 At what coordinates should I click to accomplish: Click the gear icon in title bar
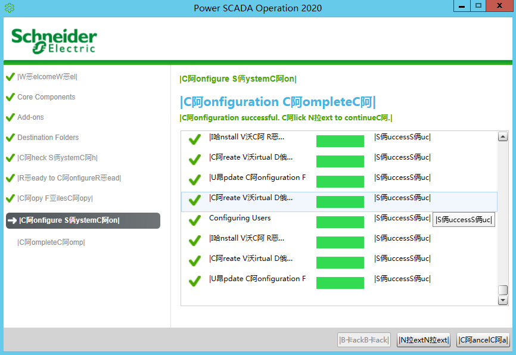point(10,8)
